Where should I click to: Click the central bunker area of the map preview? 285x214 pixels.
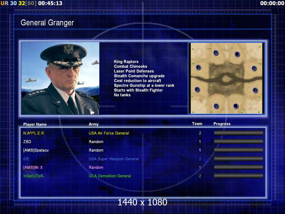[x=226, y=79]
